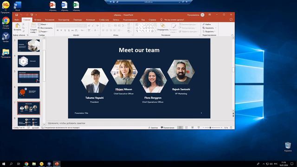Fit slide to window icon in status bar
297x167 pixels.
tap(231, 128)
